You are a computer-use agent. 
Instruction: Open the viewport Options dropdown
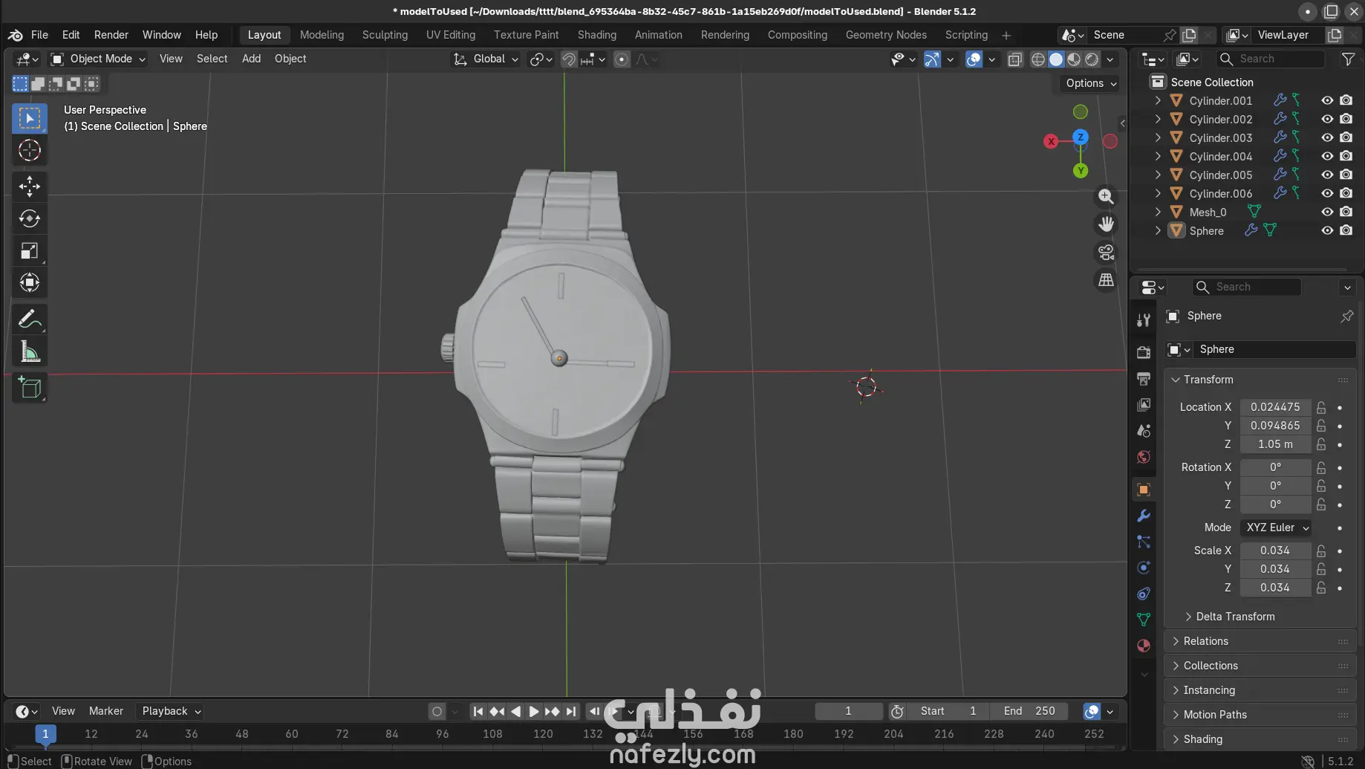(x=1091, y=83)
